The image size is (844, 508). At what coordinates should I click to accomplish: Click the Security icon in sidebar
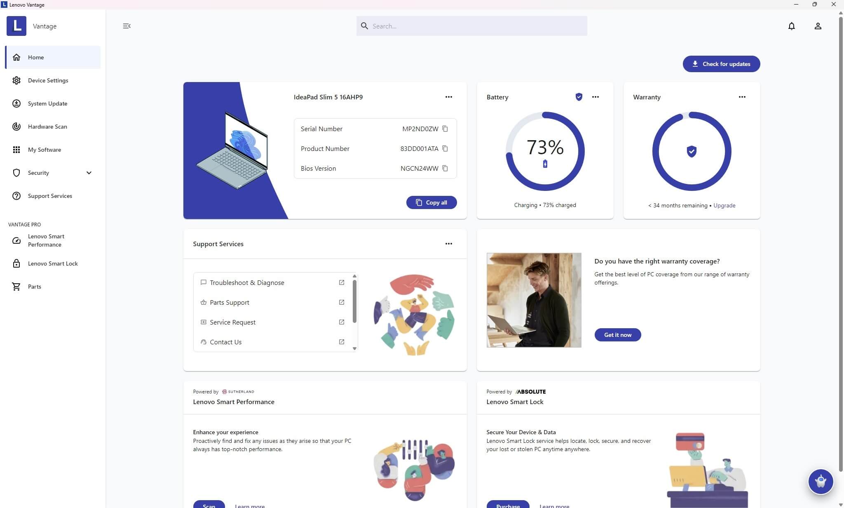pyautogui.click(x=16, y=172)
